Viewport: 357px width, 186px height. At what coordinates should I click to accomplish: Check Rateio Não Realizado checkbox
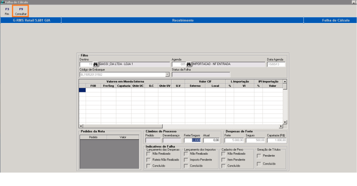pos(148,159)
